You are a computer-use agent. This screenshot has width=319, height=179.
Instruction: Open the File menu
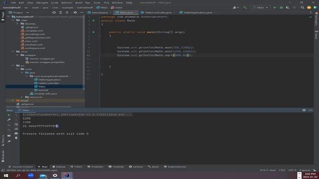tap(13, 2)
